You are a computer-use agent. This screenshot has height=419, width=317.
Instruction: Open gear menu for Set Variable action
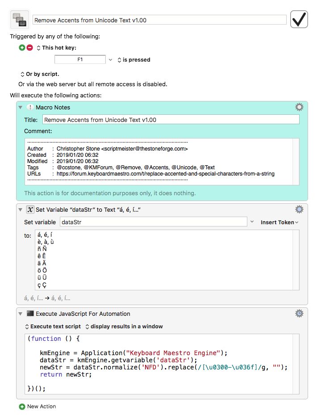[x=299, y=209]
